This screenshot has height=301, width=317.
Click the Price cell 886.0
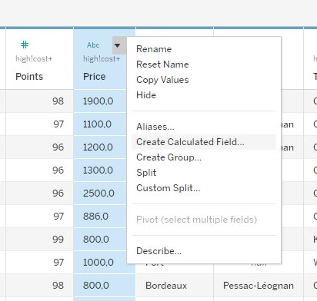(x=100, y=217)
